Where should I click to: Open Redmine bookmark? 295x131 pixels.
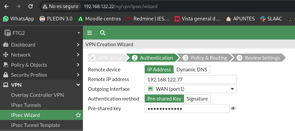click(x=148, y=19)
